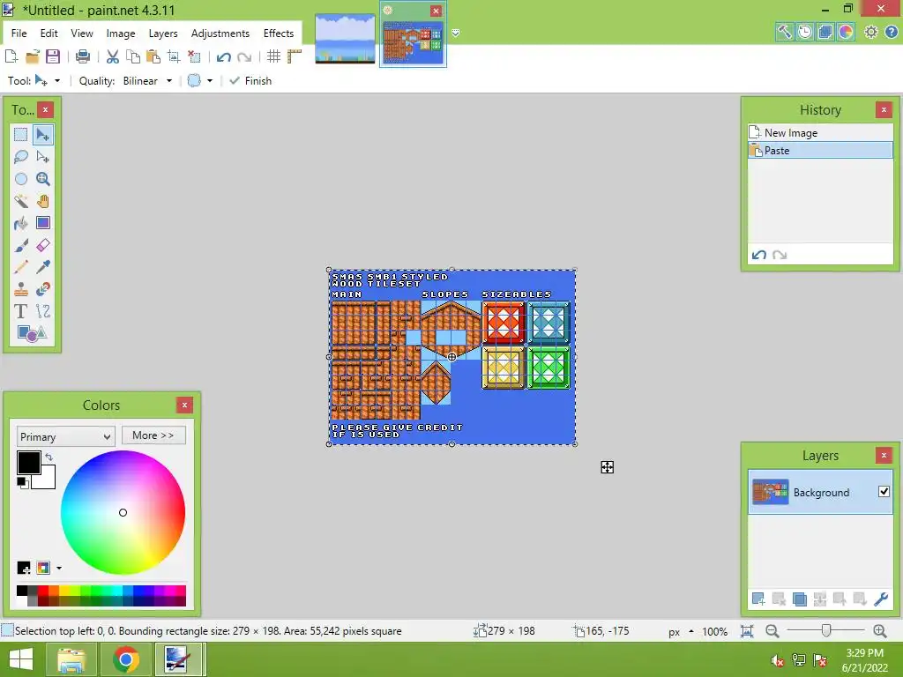Click the More >> button in Colors

[x=153, y=435]
